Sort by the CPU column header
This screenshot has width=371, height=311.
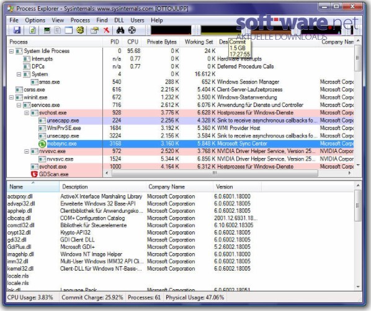132,42
